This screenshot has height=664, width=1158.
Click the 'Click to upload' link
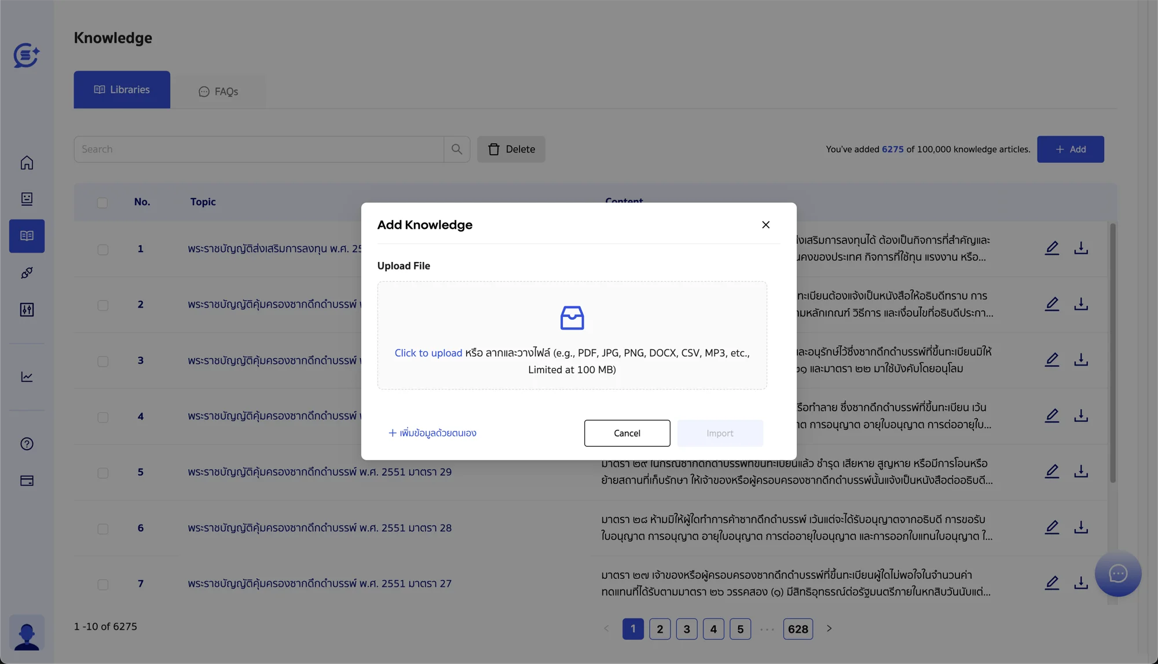pyautogui.click(x=428, y=353)
